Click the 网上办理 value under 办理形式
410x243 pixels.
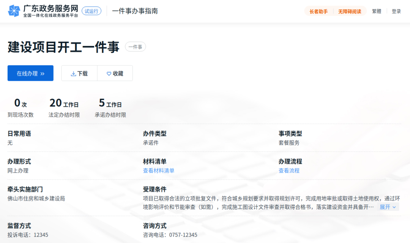pos(18,170)
